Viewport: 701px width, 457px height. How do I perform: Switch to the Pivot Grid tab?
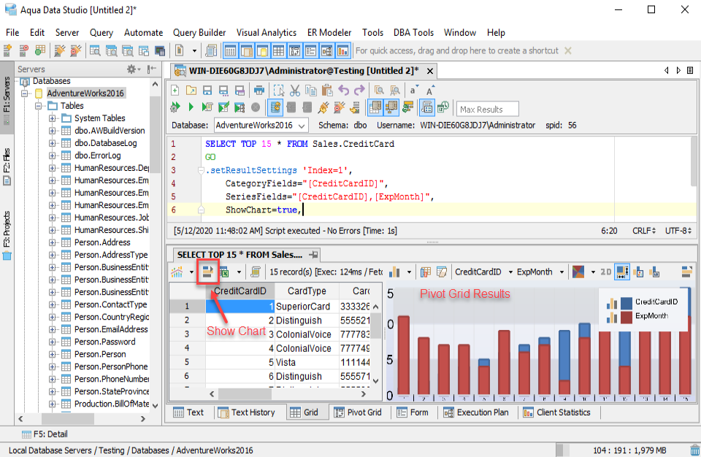pyautogui.click(x=358, y=412)
